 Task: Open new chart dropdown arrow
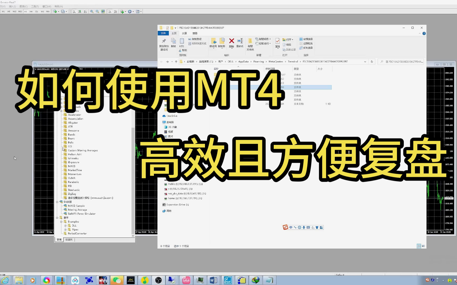(x=58, y=12)
